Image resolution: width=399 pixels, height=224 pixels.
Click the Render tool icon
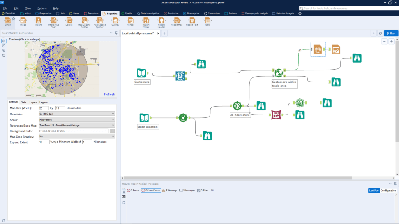(x=131, y=21)
